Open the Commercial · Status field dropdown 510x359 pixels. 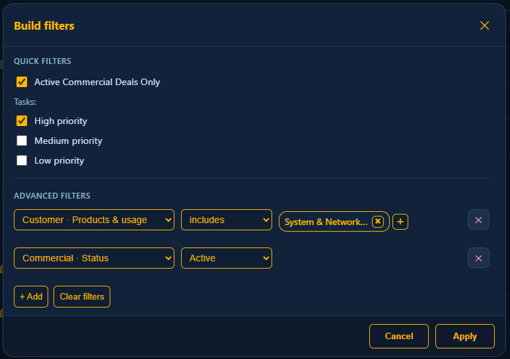point(94,258)
